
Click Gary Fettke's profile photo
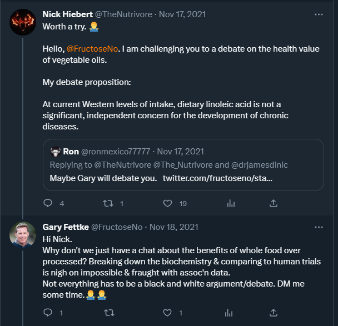23,235
